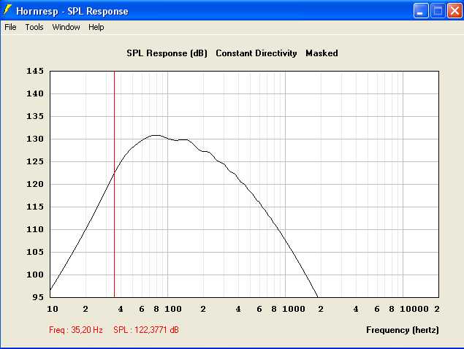Image resolution: width=464 pixels, height=349 pixels.
Task: Open the Window menu
Action: [x=66, y=27]
